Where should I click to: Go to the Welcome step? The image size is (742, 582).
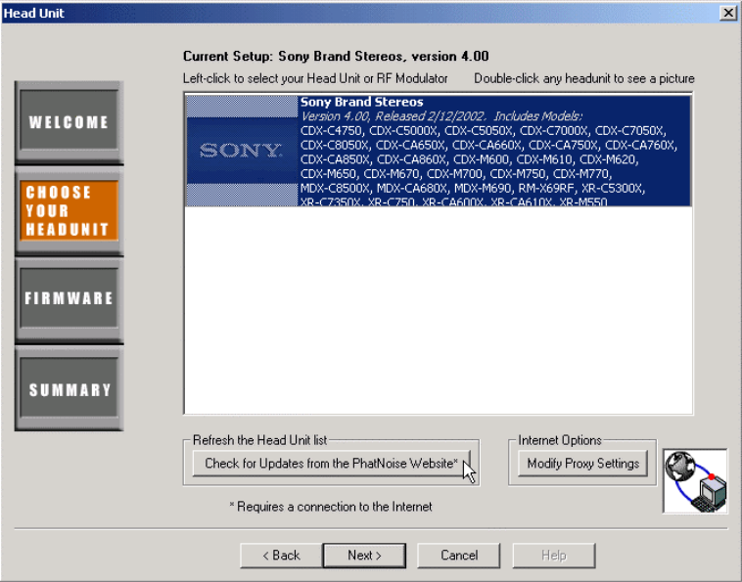pos(70,122)
